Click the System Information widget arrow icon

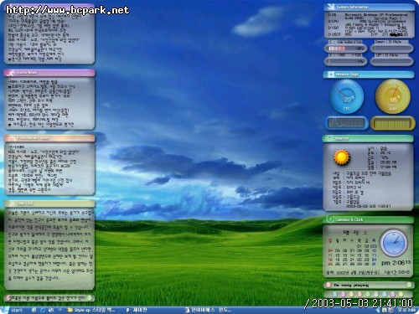pyautogui.click(x=331, y=7)
